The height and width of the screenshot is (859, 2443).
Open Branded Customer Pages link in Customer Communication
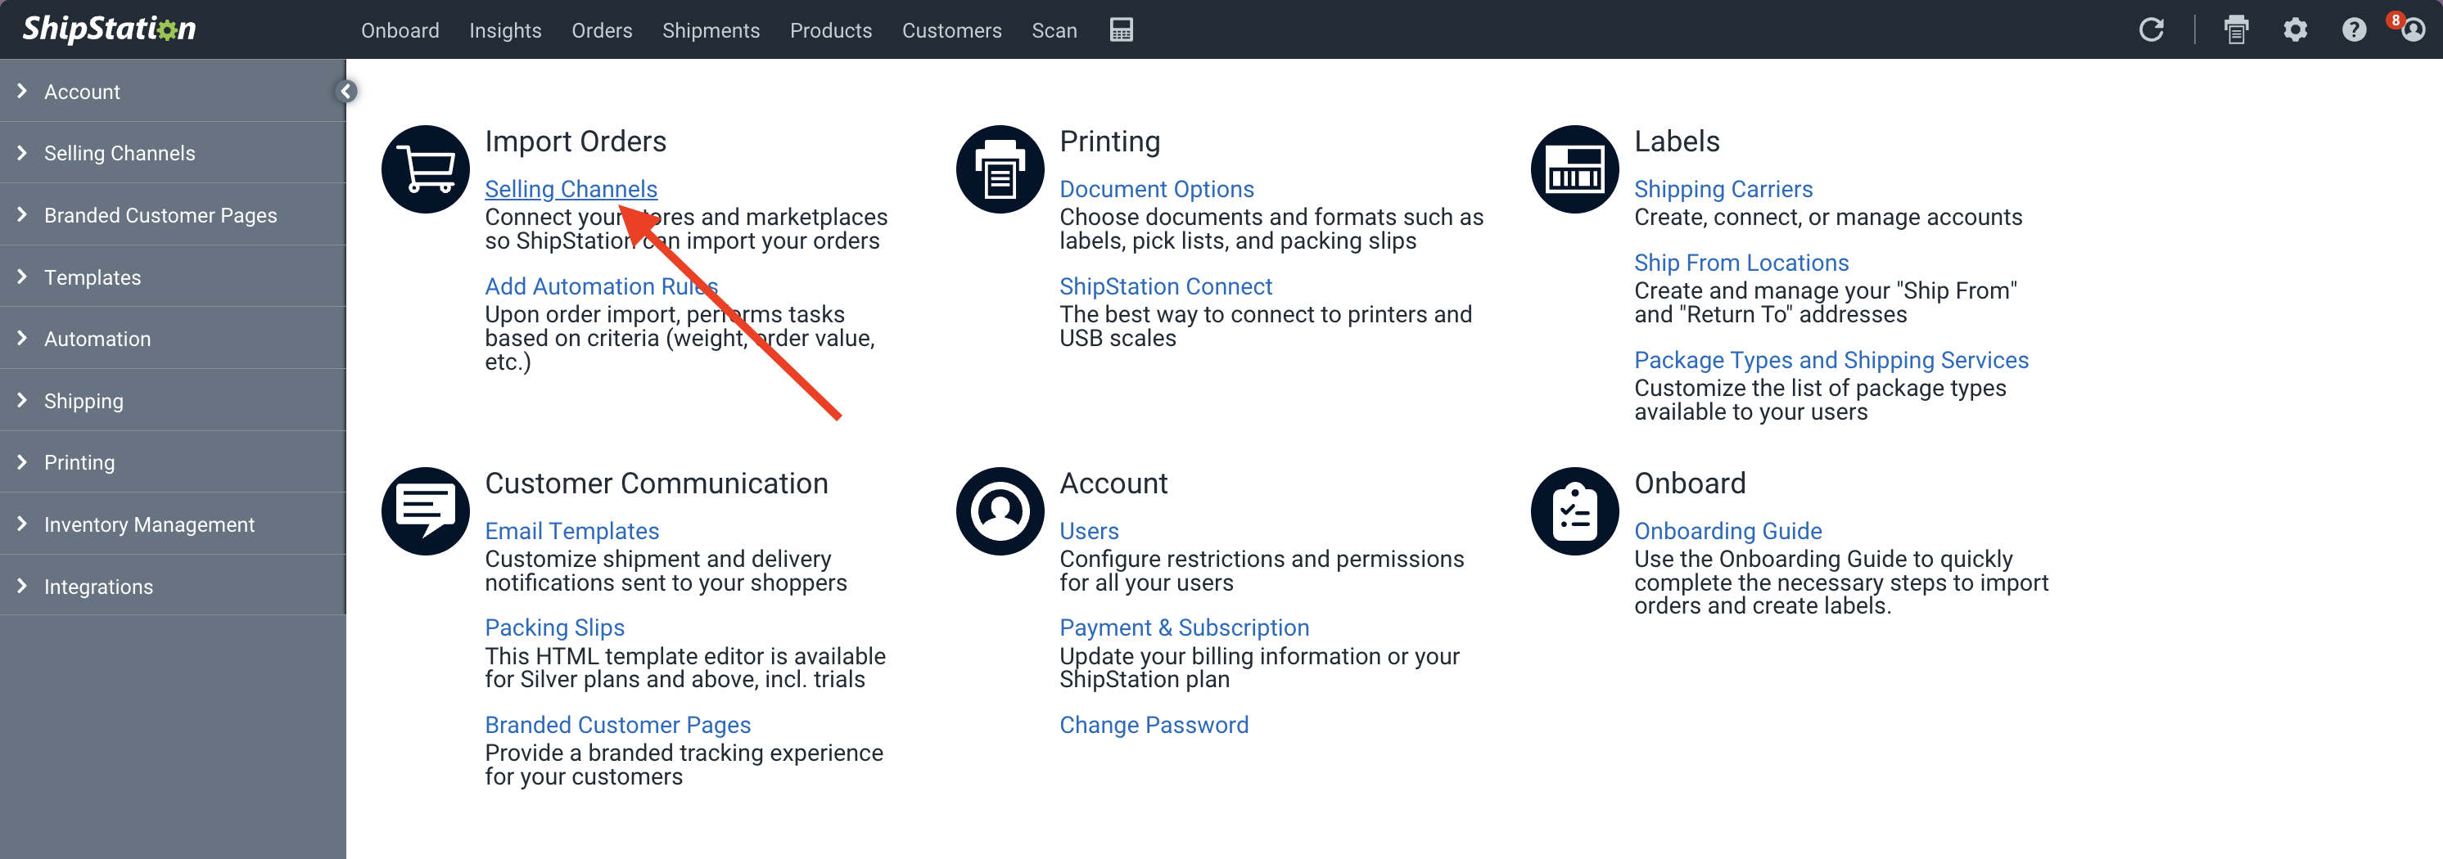pyautogui.click(x=617, y=724)
